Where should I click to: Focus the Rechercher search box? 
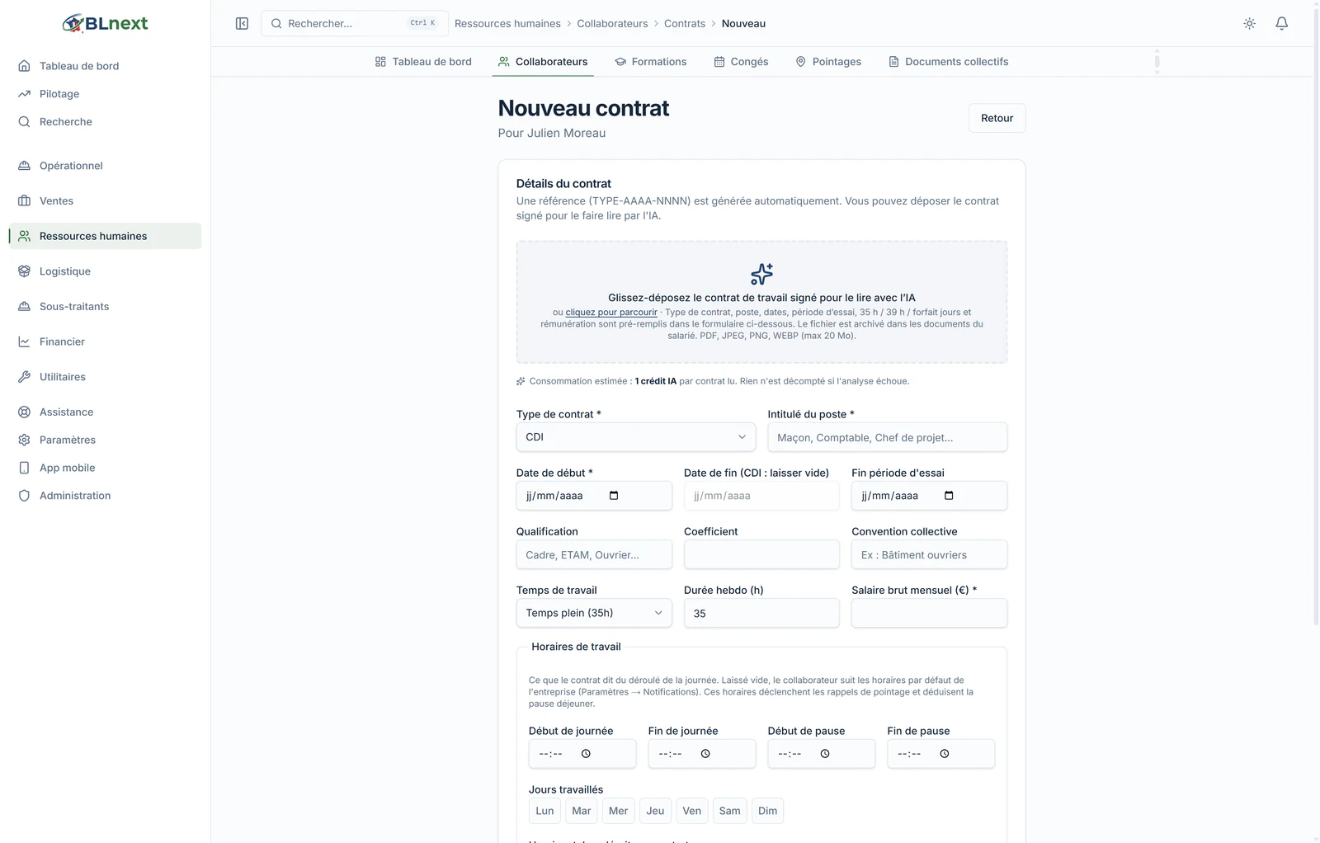[x=355, y=23]
